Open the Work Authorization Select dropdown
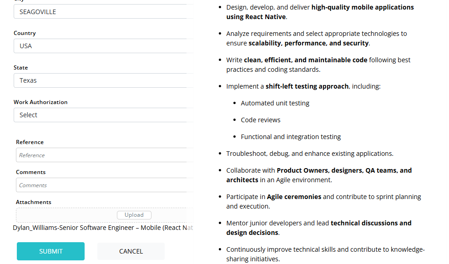The width and height of the screenshot is (449, 264). [102, 115]
